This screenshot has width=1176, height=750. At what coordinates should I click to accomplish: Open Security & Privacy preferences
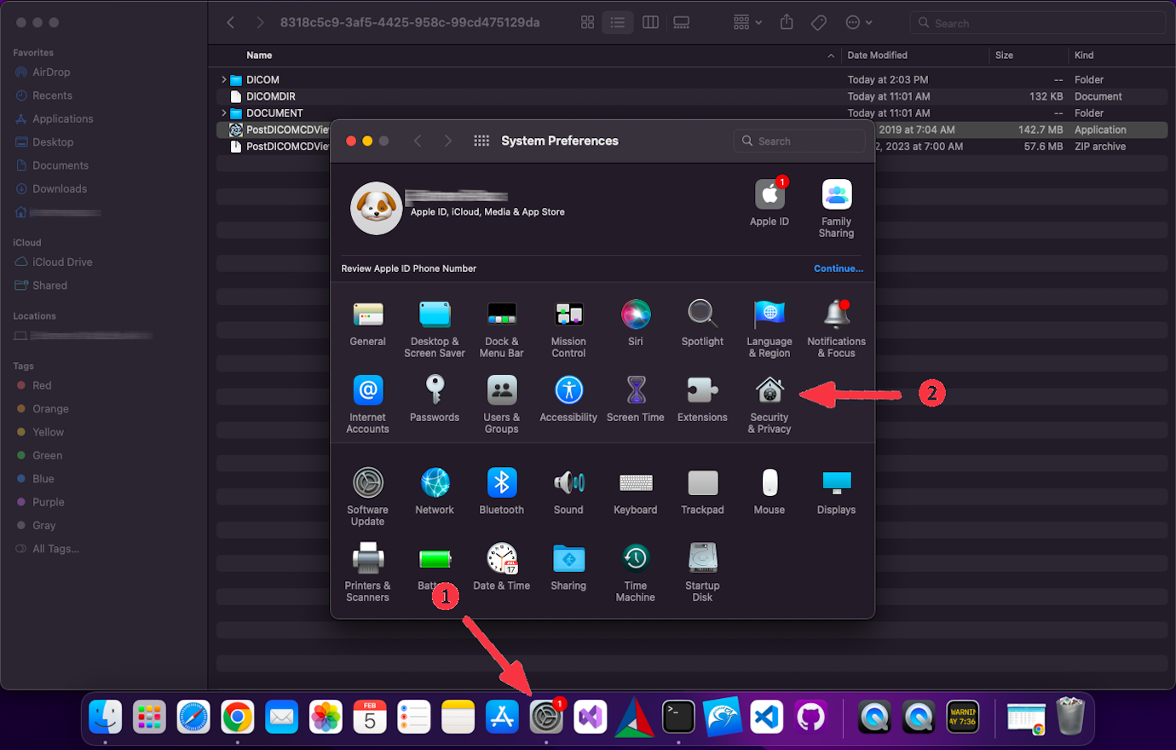769,390
